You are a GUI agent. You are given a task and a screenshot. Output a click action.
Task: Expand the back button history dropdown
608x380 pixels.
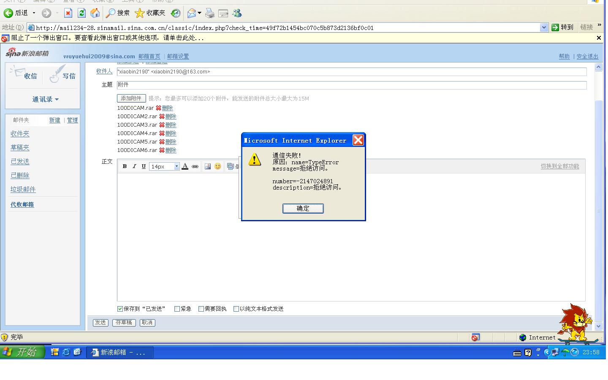[34, 13]
